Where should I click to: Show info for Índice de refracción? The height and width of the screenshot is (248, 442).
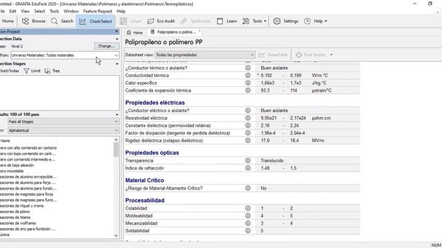pos(248,168)
